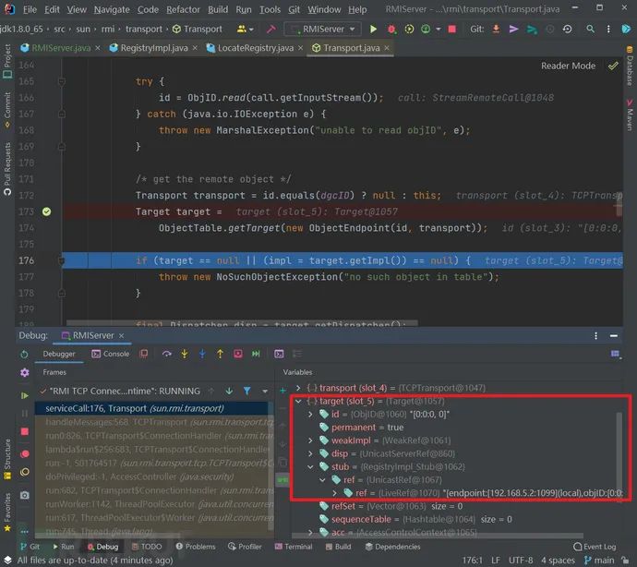Open Terminal tool window button
Screen dimensions: 637x567
(294, 547)
